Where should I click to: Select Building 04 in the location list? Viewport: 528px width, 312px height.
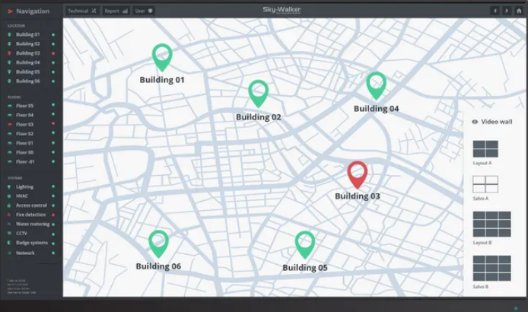point(31,62)
